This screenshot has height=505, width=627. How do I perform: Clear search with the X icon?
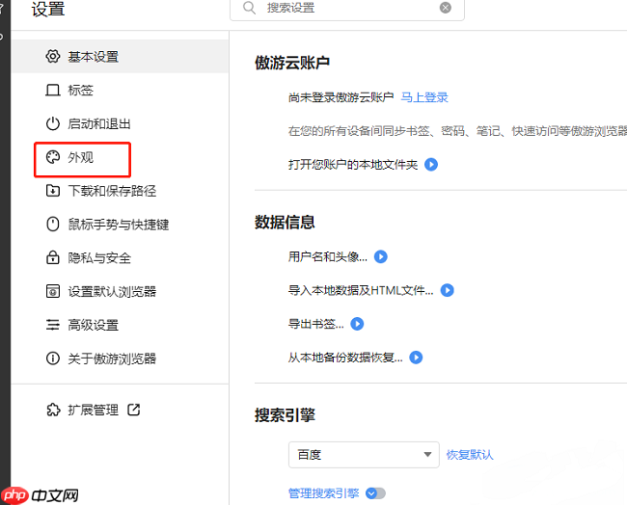[x=446, y=8]
